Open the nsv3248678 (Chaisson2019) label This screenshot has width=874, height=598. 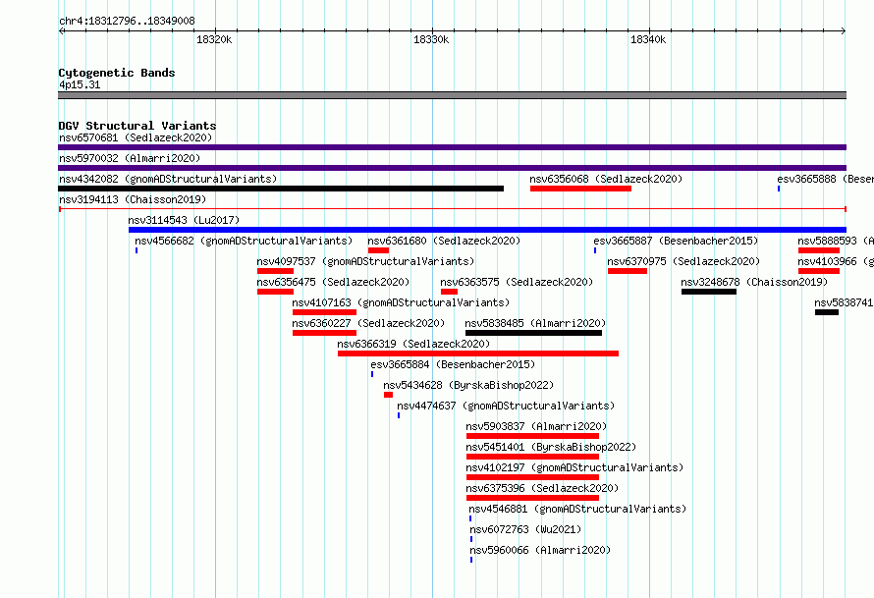click(754, 282)
